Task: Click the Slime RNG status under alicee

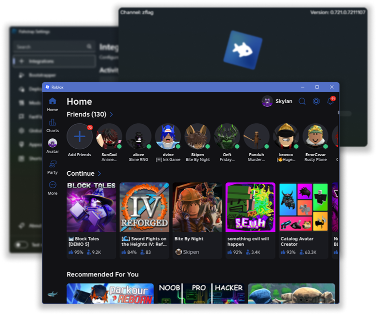Action: click(138, 159)
